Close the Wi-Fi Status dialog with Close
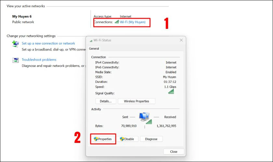Viewport: 273px width, 162px height. (174, 152)
